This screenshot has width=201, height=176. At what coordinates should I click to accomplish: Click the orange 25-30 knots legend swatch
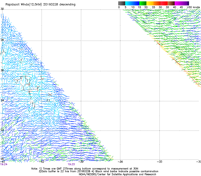tap(157, 3)
